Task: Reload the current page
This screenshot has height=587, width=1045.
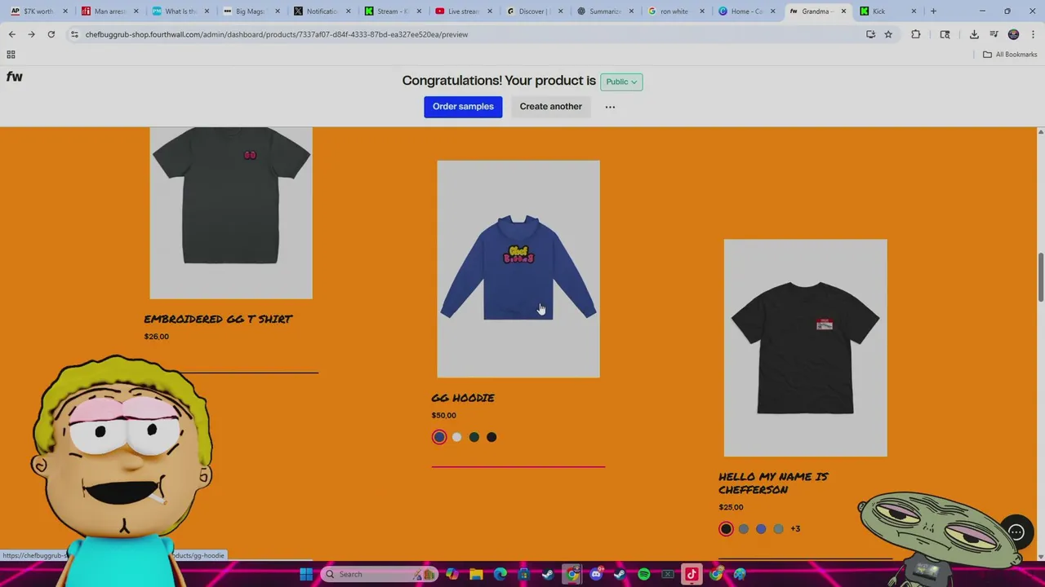Action: tap(51, 34)
